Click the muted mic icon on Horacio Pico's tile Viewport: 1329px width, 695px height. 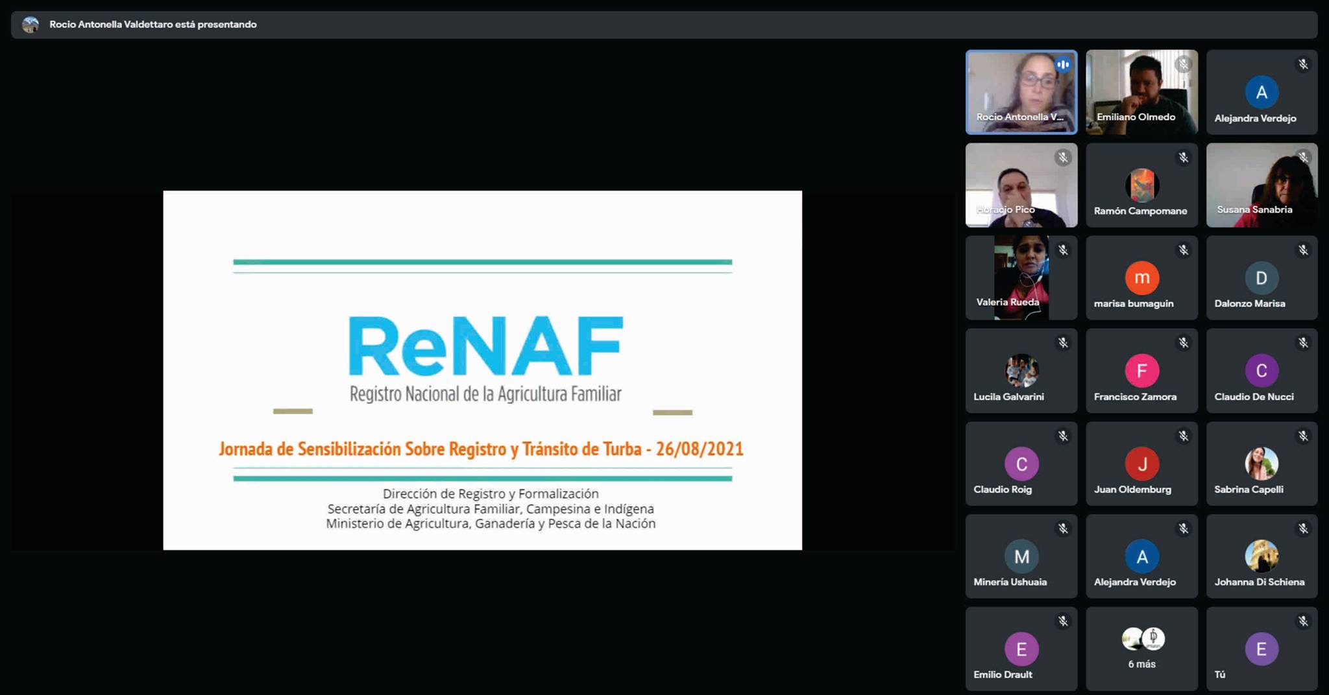(x=1062, y=158)
